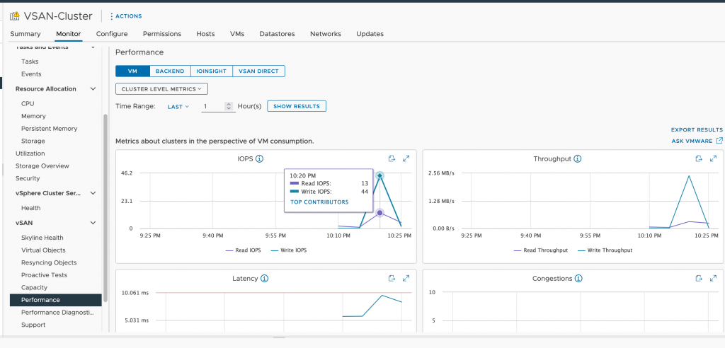This screenshot has height=348, width=725.
Task: Open Latency chart info icon
Action: tap(265, 279)
